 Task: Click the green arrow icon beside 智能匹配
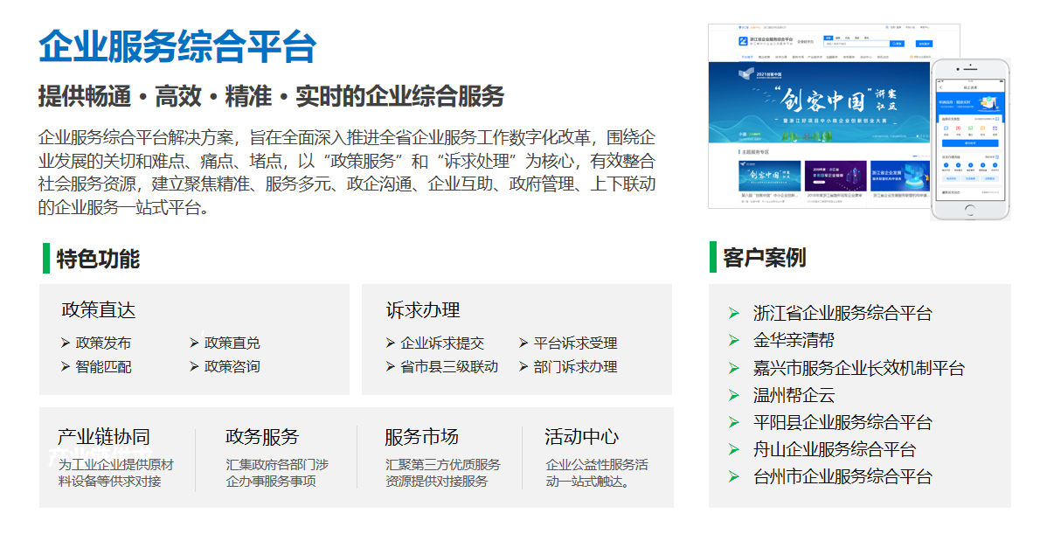click(x=65, y=367)
